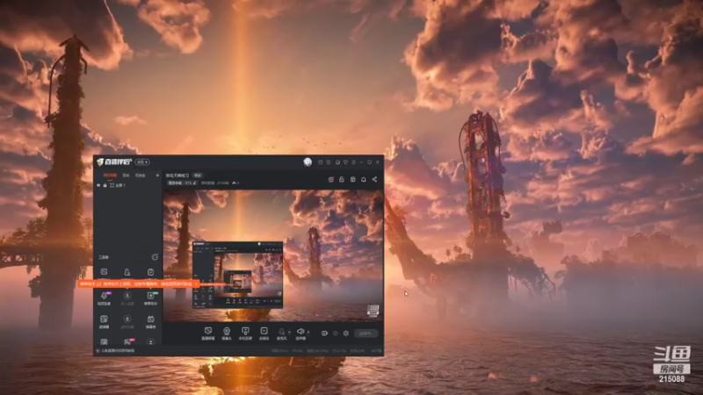This screenshot has height=395, width=703.
Task: Mute the microphone icon in bottom bar
Action: (281, 332)
